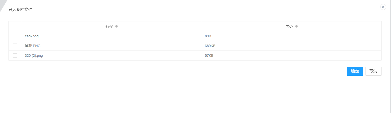This screenshot has height=113, width=391.
Task: Sort 大小 column ascending via up caret
Action: click(x=296, y=25)
